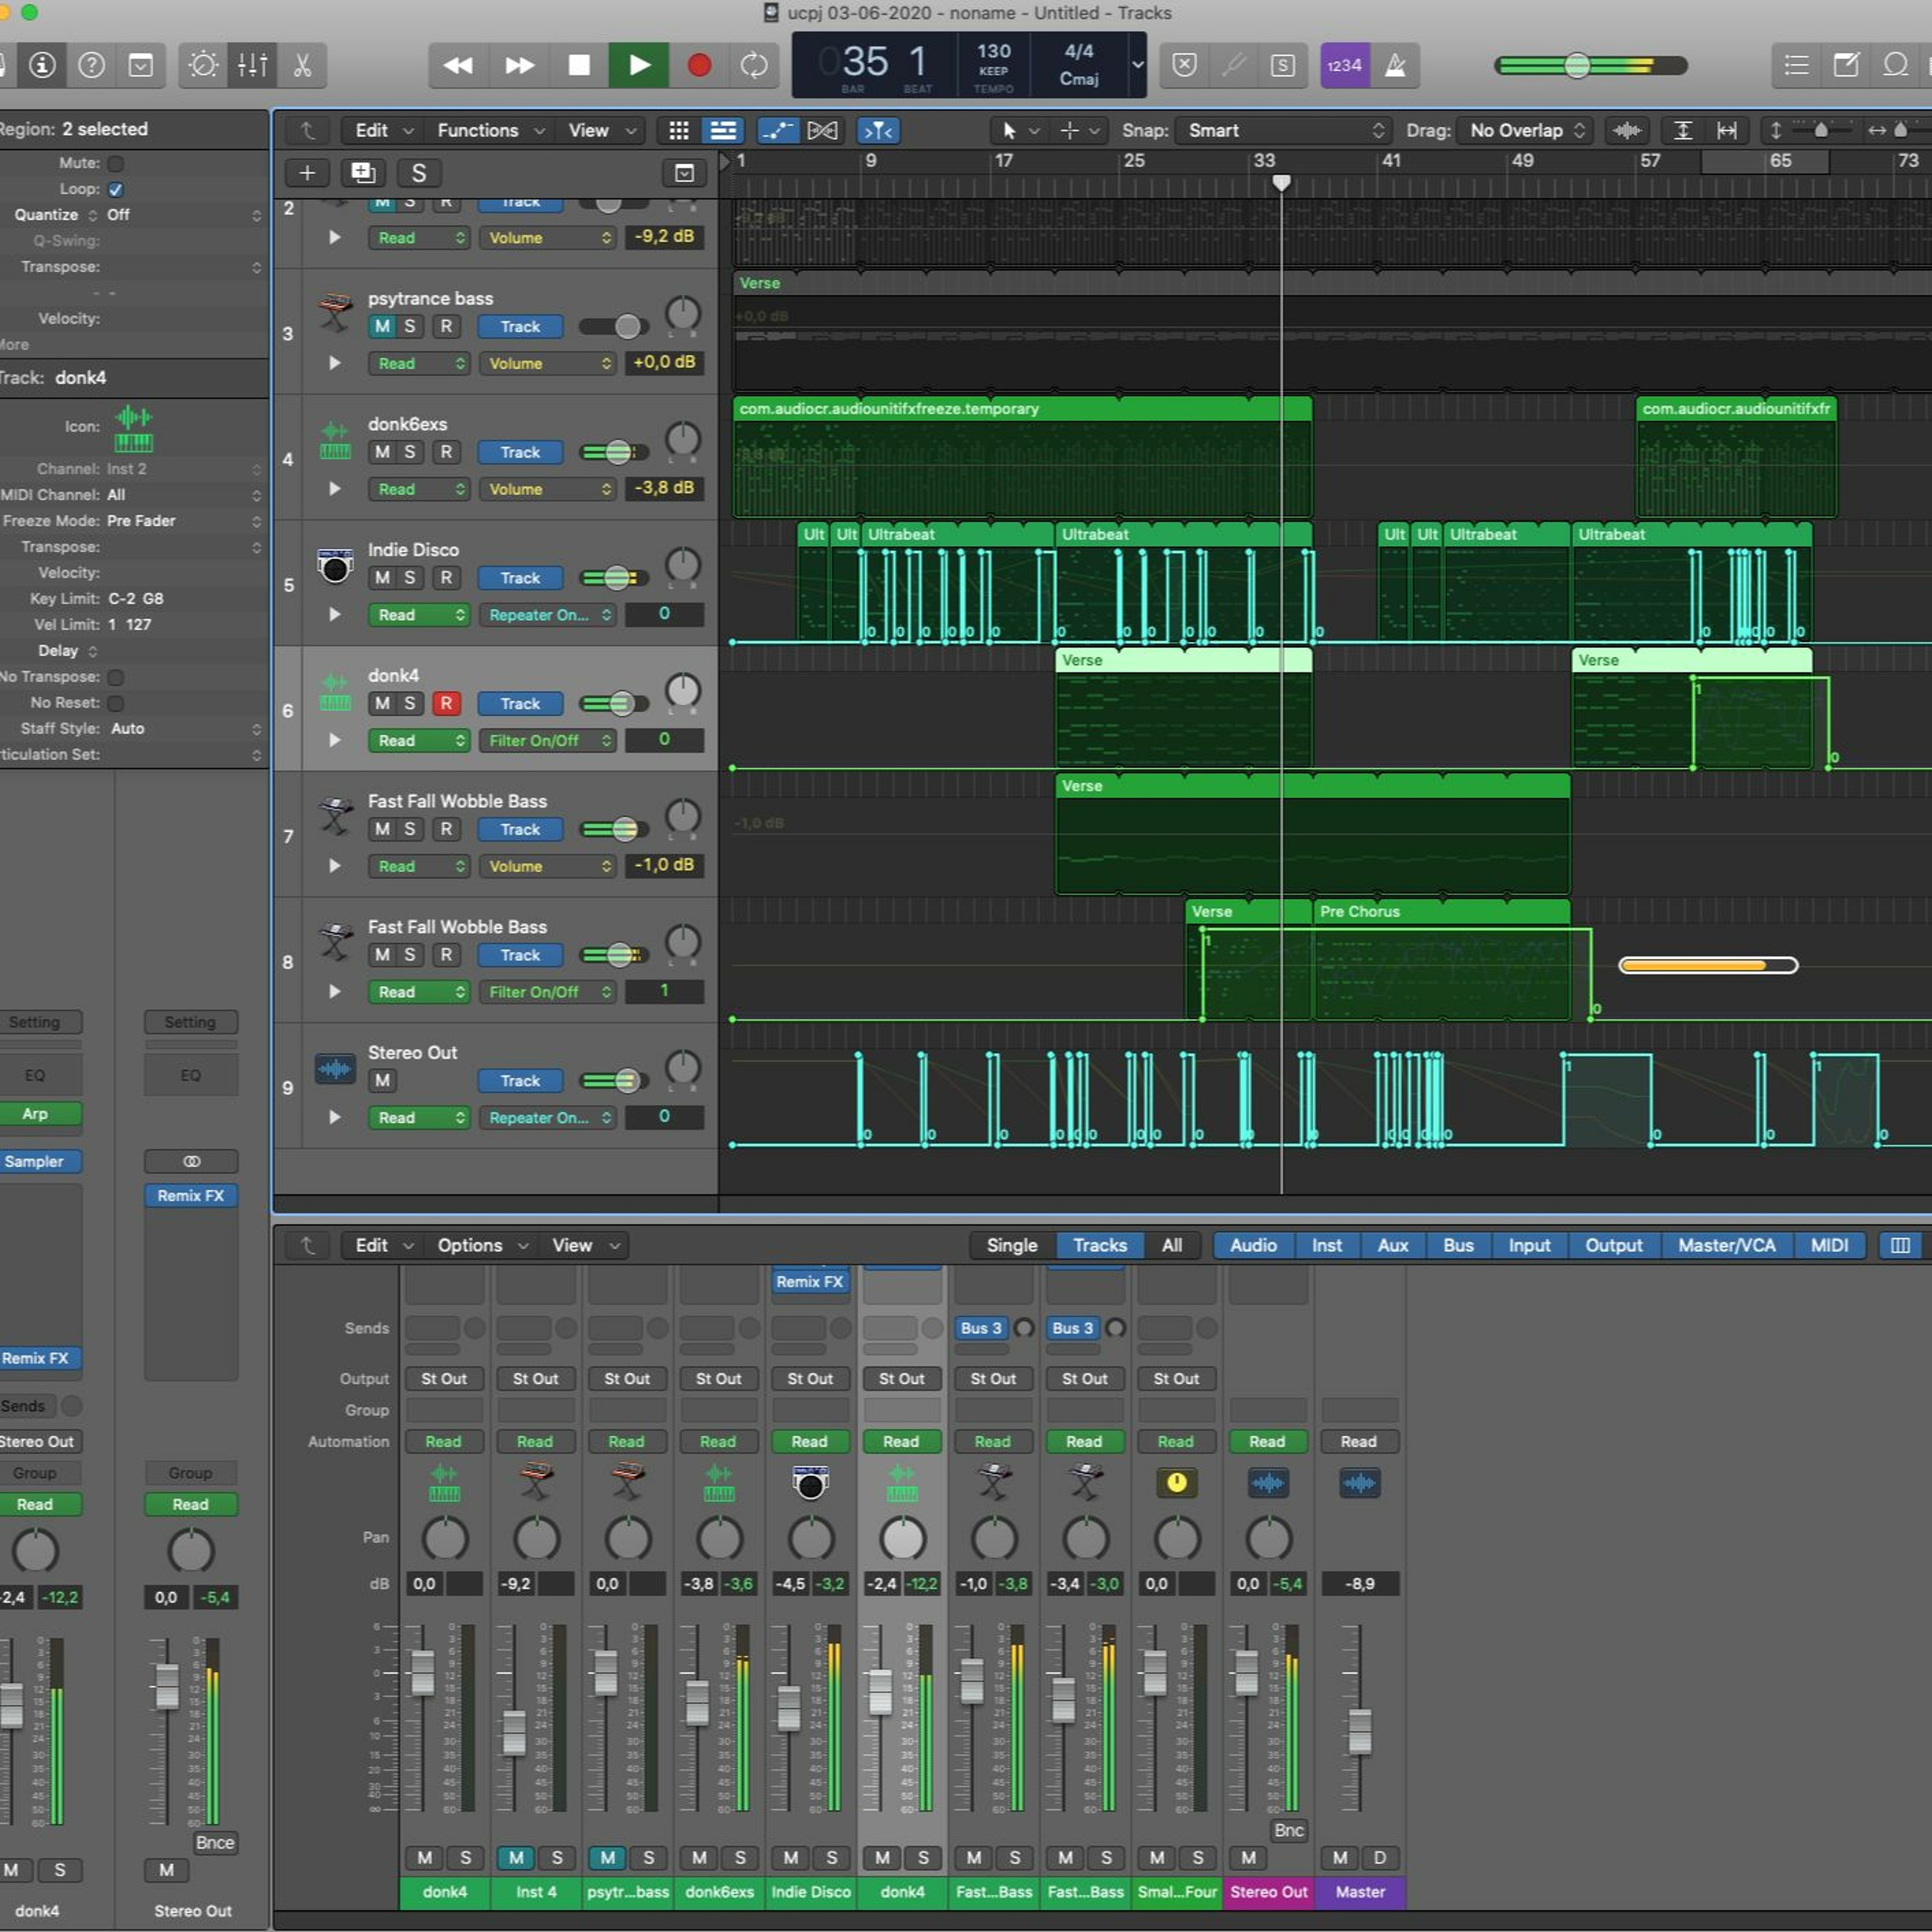Image resolution: width=1932 pixels, height=1932 pixels.
Task: Open the Quantize Off popup in the inspector
Action: pyautogui.click(x=184, y=215)
